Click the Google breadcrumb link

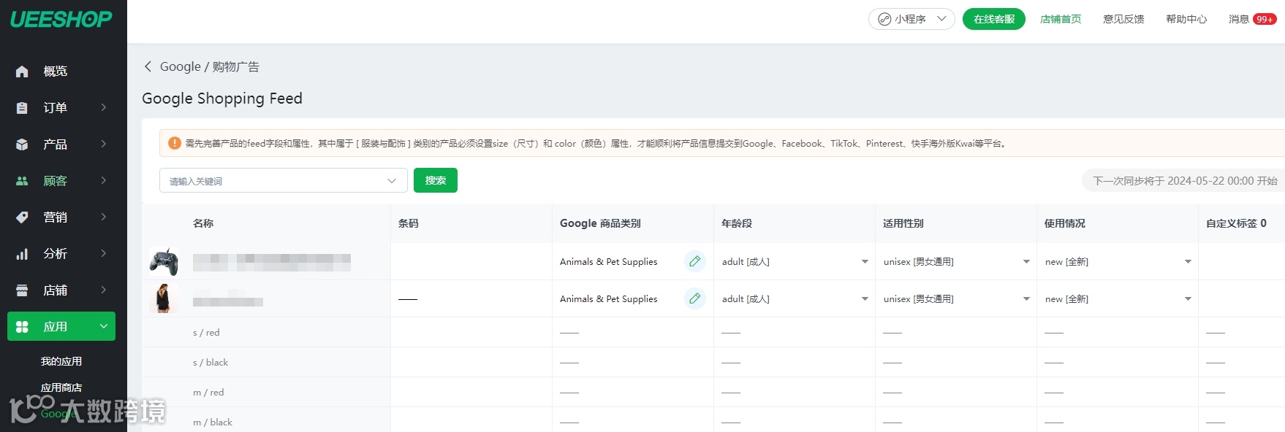[x=181, y=66]
